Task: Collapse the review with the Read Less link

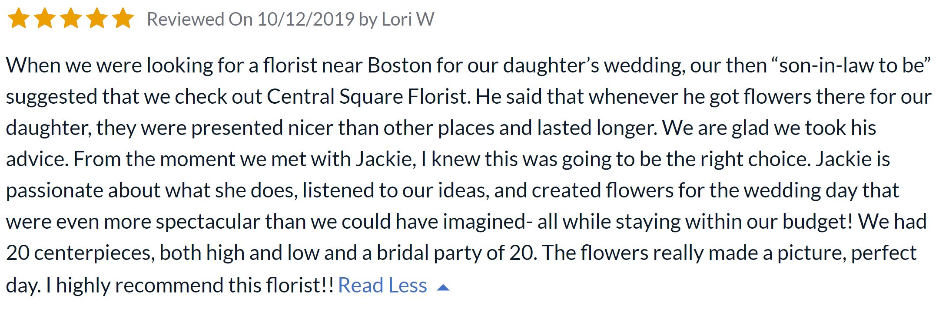Action: pos(382,286)
